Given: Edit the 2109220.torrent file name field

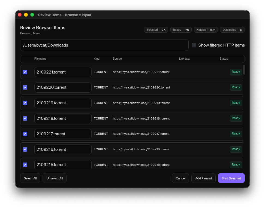Looking at the screenshot, I should [63, 87].
